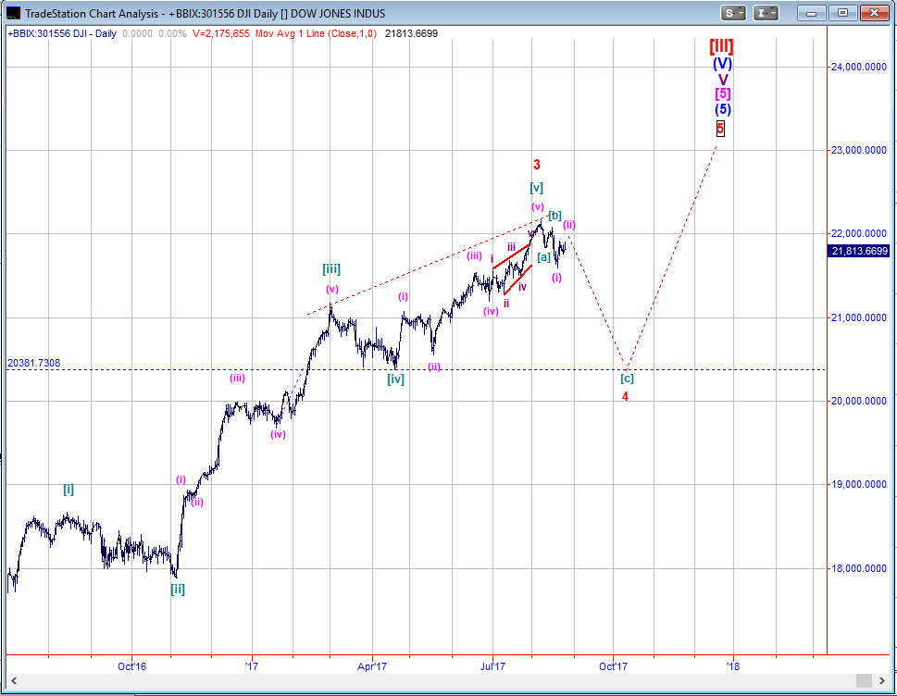Select the teal '[iv]' wave label

click(x=395, y=379)
